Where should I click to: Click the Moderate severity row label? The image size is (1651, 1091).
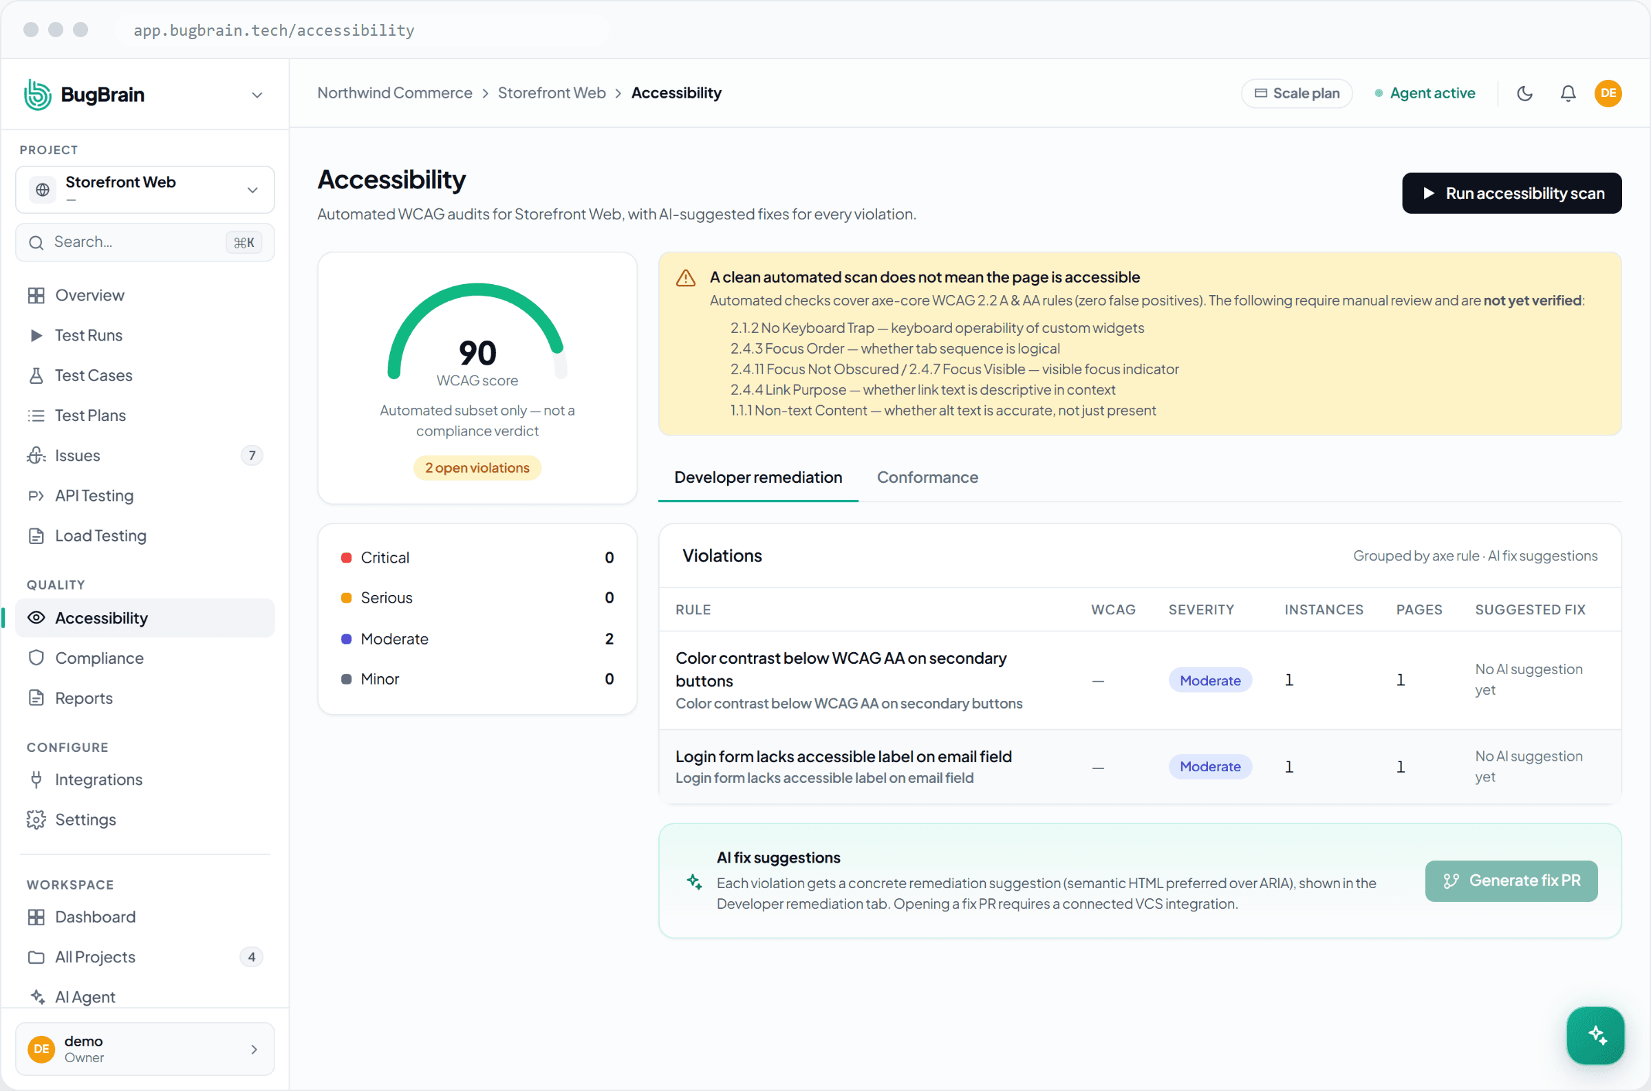coord(394,639)
